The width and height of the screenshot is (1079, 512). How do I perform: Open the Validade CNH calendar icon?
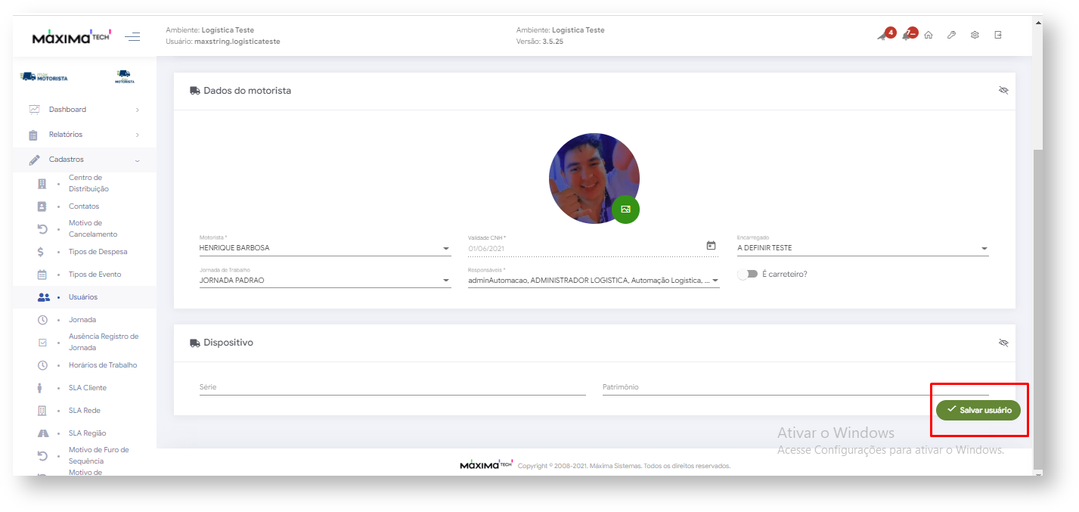click(711, 246)
